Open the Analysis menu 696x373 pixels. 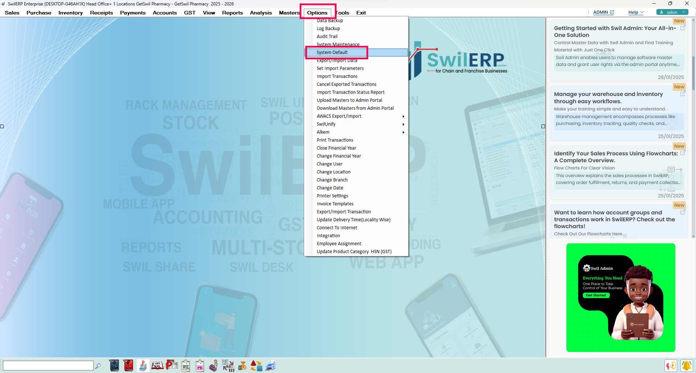pos(261,13)
